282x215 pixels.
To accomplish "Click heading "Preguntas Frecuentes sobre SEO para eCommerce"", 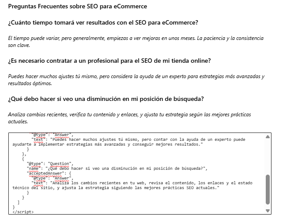I will [x=78, y=6].
